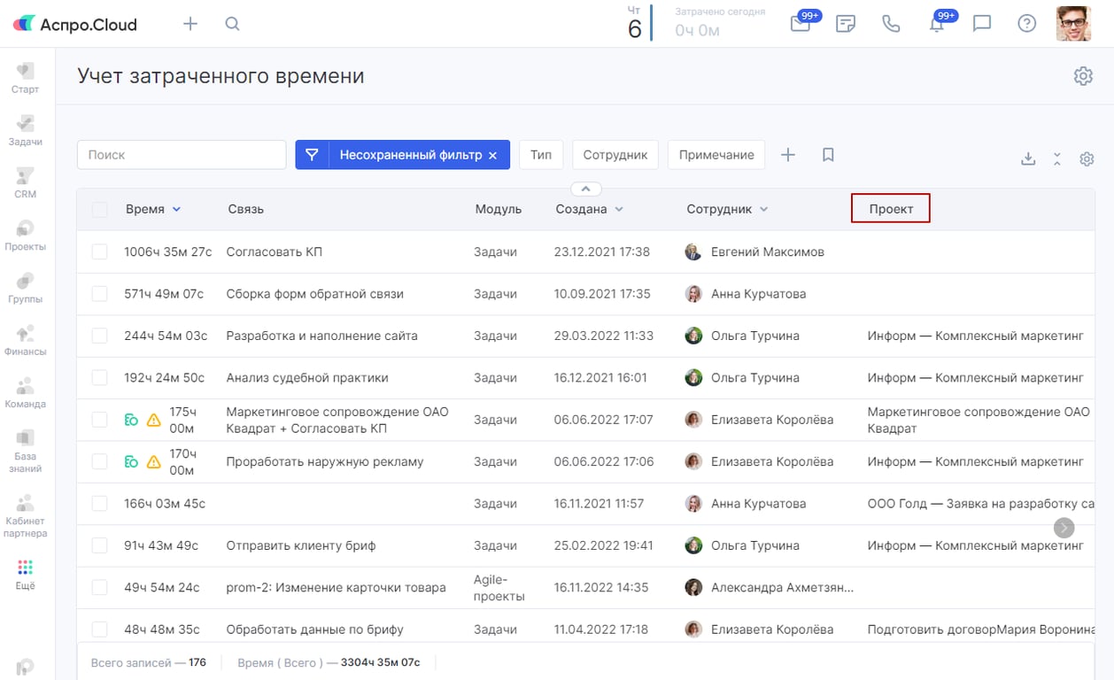Toggle the select-all checkbox in table header
Viewport: 1114px width, 680px height.
[100, 210]
